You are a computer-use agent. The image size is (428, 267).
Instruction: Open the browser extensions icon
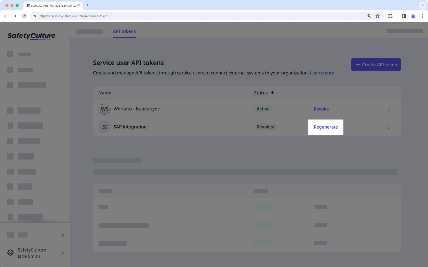click(390, 16)
